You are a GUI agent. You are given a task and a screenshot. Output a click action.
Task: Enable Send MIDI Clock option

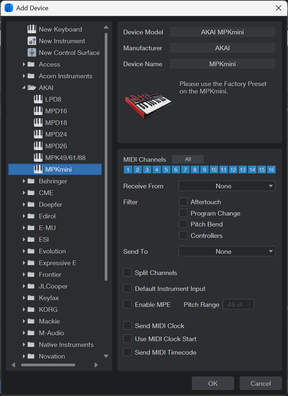(128, 326)
